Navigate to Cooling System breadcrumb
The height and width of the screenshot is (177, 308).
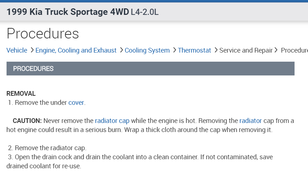pyautogui.click(x=147, y=50)
